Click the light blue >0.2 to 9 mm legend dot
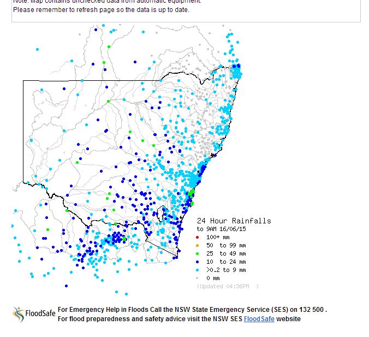 197,270
